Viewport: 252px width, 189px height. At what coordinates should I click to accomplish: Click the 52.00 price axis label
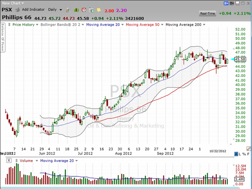pos(240,29)
